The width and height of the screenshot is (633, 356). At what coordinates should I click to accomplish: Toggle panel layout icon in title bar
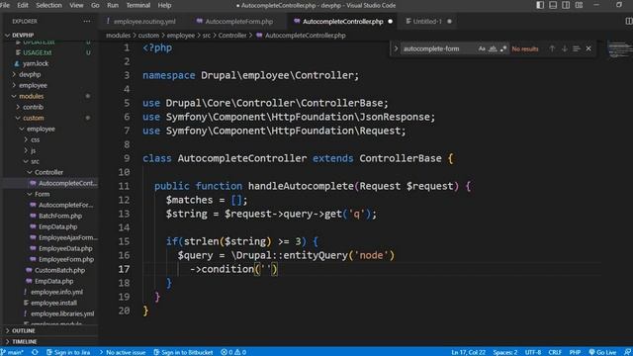pyautogui.click(x=553, y=5)
